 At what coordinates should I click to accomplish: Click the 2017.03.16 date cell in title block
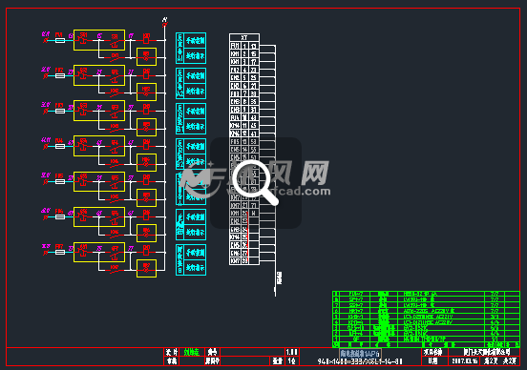click(465, 360)
